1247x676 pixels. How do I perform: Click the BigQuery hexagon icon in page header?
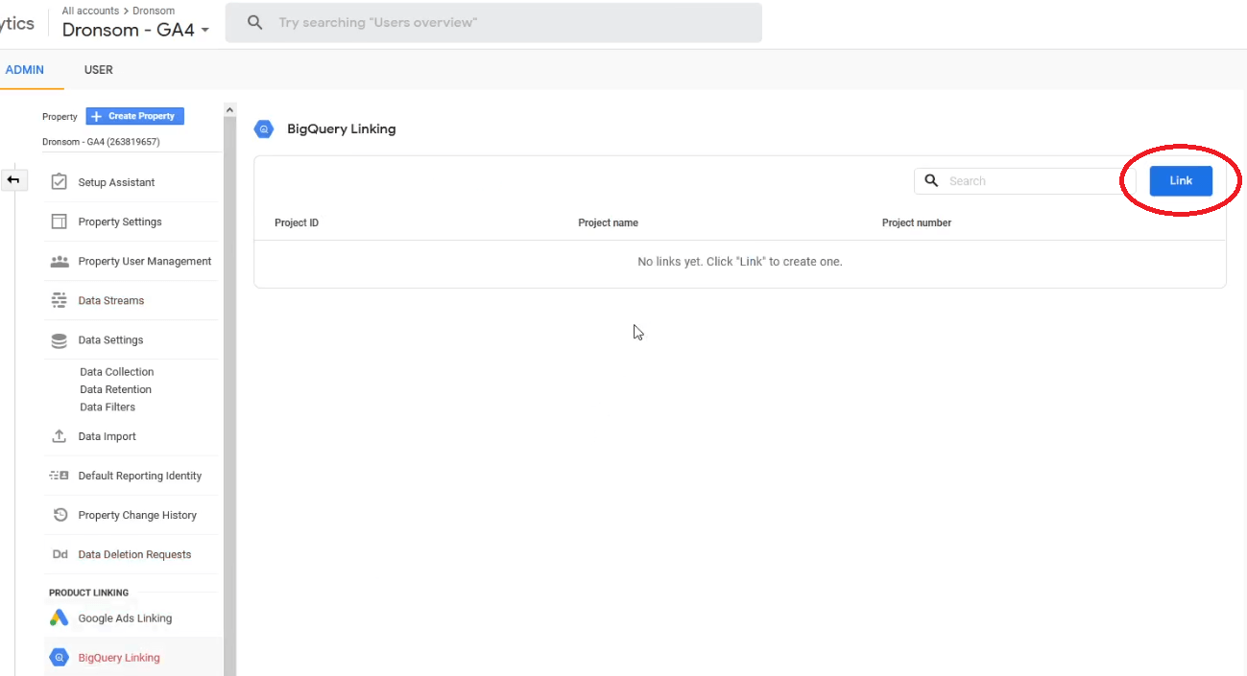pos(264,129)
